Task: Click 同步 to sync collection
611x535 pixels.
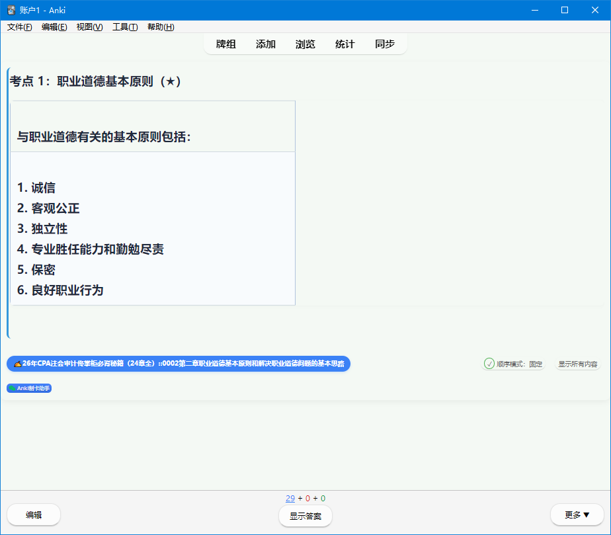Action: point(385,44)
